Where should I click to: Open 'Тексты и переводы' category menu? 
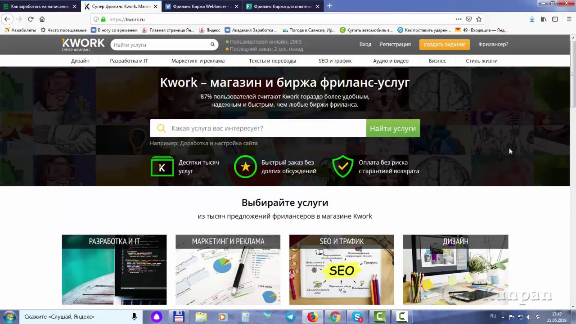[x=272, y=61]
